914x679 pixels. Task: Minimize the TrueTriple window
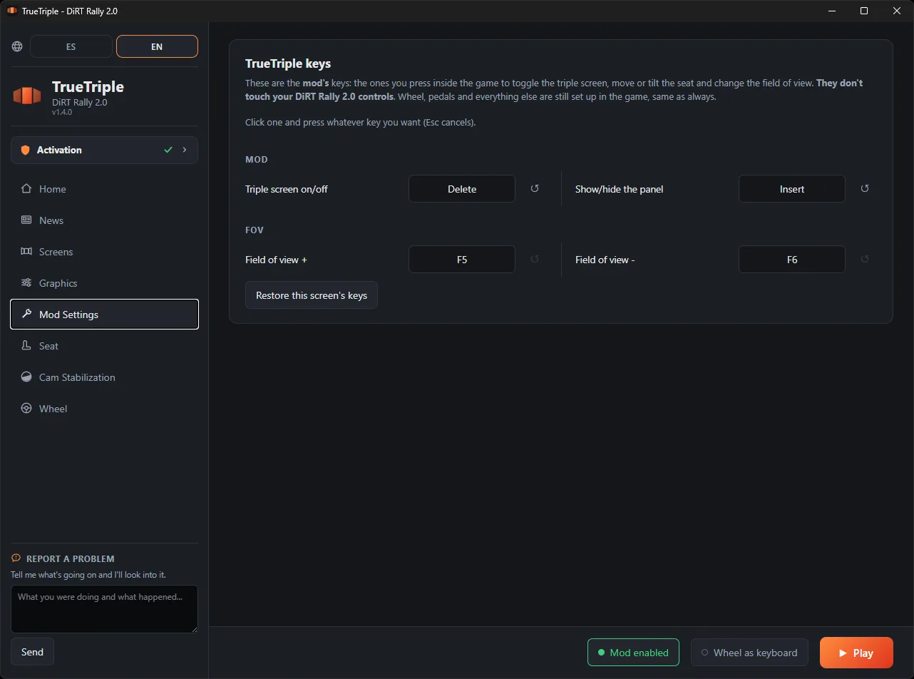[x=831, y=11]
